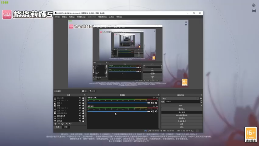The height and width of the screenshot is (146, 259).
Task: Toggle lock on 图像 source
Action: [x=83, y=105]
